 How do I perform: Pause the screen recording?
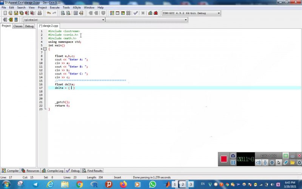pos(233,163)
